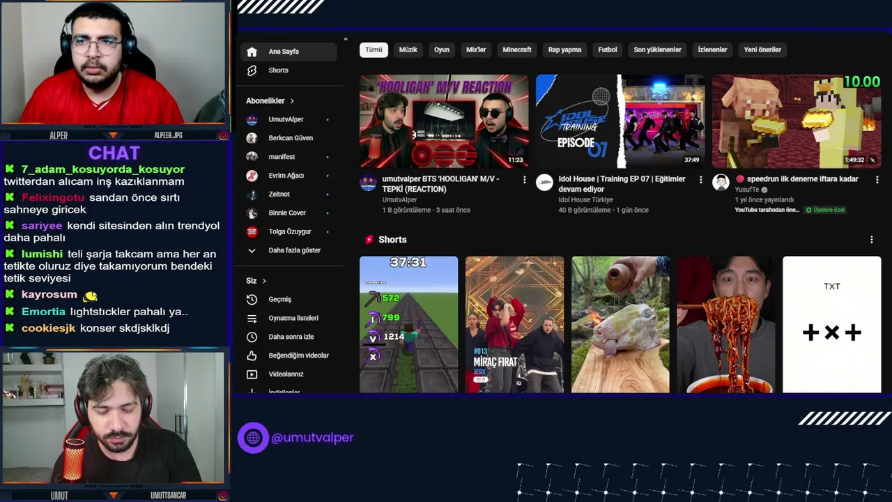Click the red Shorts logo in section header

click(x=369, y=239)
